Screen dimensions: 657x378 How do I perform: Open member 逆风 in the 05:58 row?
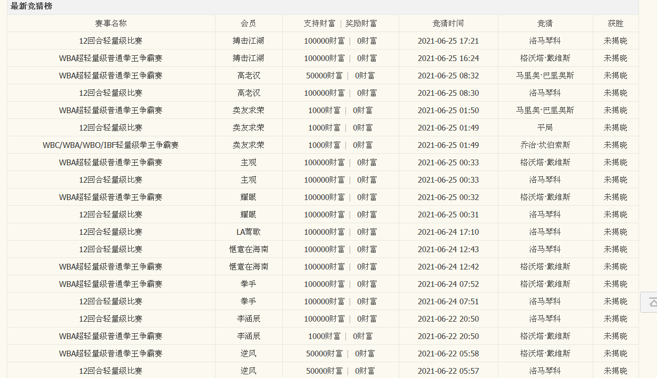click(249, 353)
